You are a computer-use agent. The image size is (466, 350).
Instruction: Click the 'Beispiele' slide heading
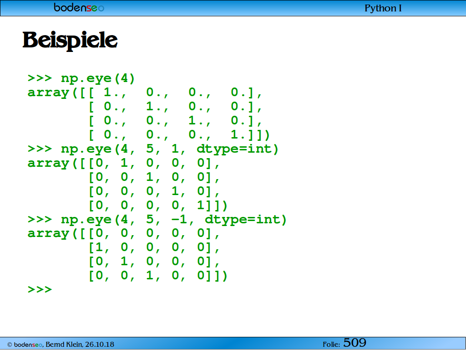point(70,40)
